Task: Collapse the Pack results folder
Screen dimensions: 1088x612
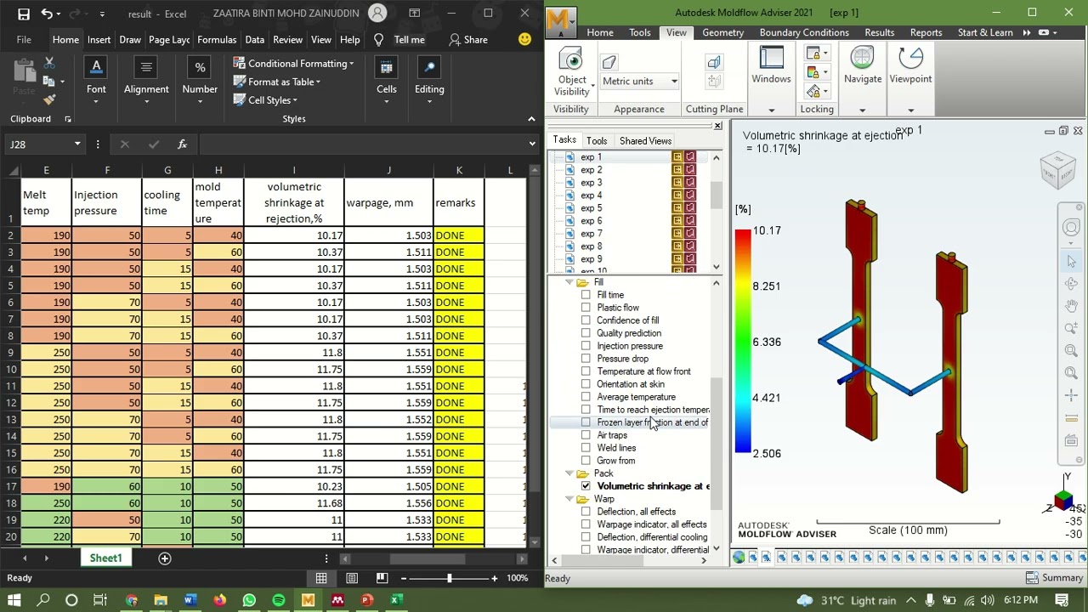Action: point(569,474)
